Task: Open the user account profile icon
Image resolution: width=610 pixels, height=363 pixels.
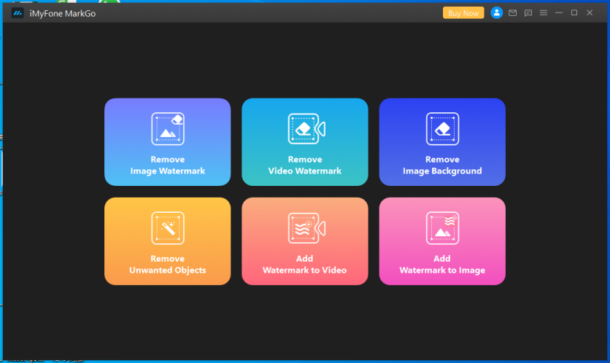Action: 496,13
